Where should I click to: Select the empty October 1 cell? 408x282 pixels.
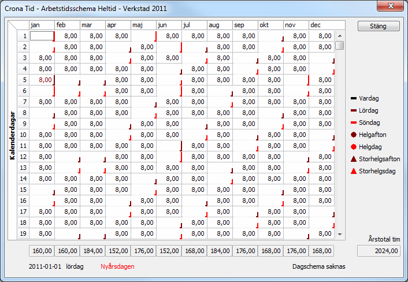tap(271, 36)
